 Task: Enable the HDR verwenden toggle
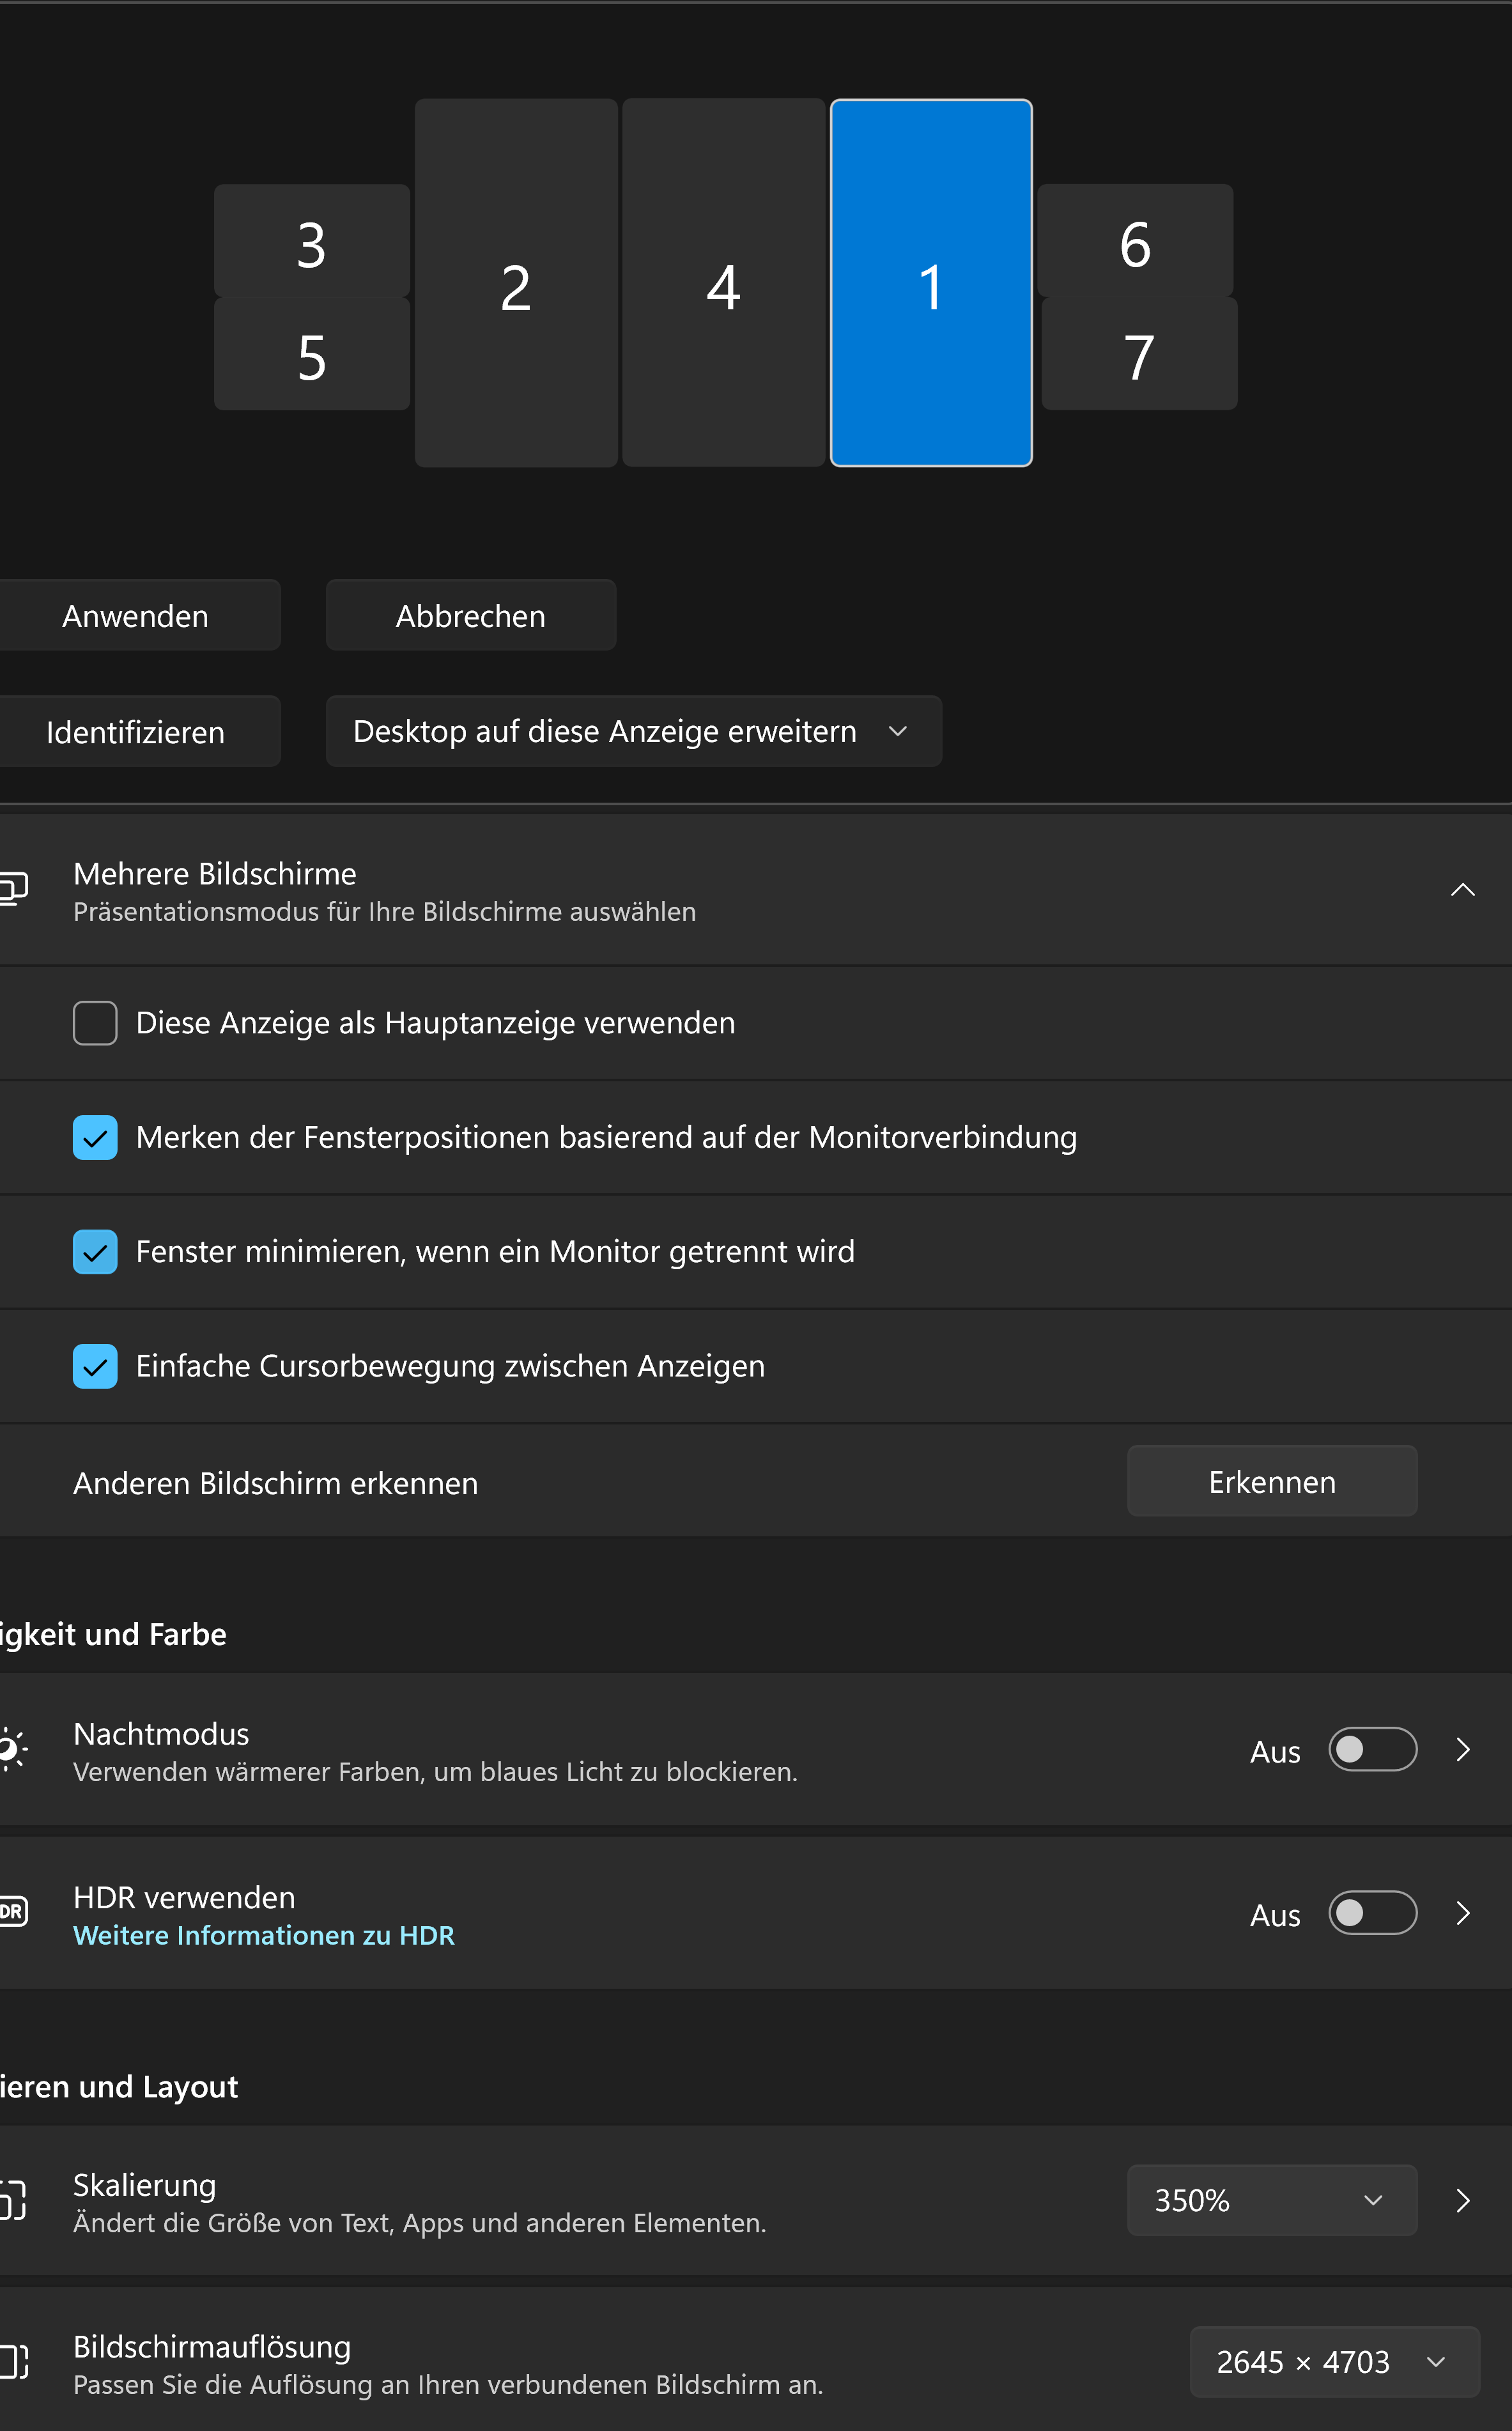[x=1371, y=1913]
